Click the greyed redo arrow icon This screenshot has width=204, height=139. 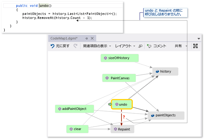pos(75,46)
